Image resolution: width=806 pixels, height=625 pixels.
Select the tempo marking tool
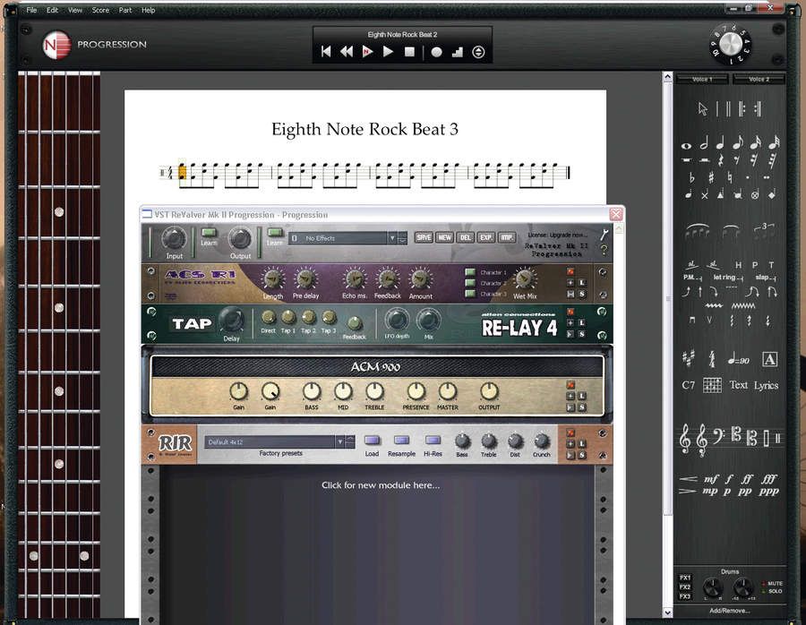(x=739, y=360)
